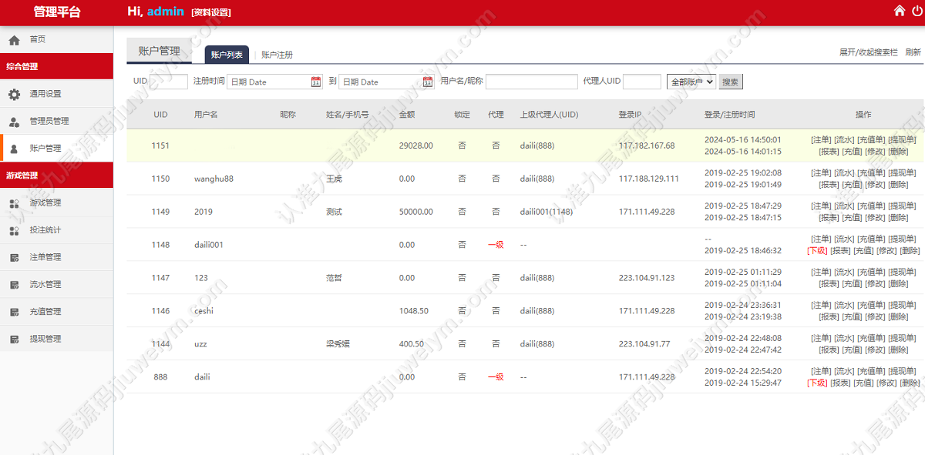Open 投注统计 from the sidebar
Viewport: 925px width, 455px height.
[57, 229]
